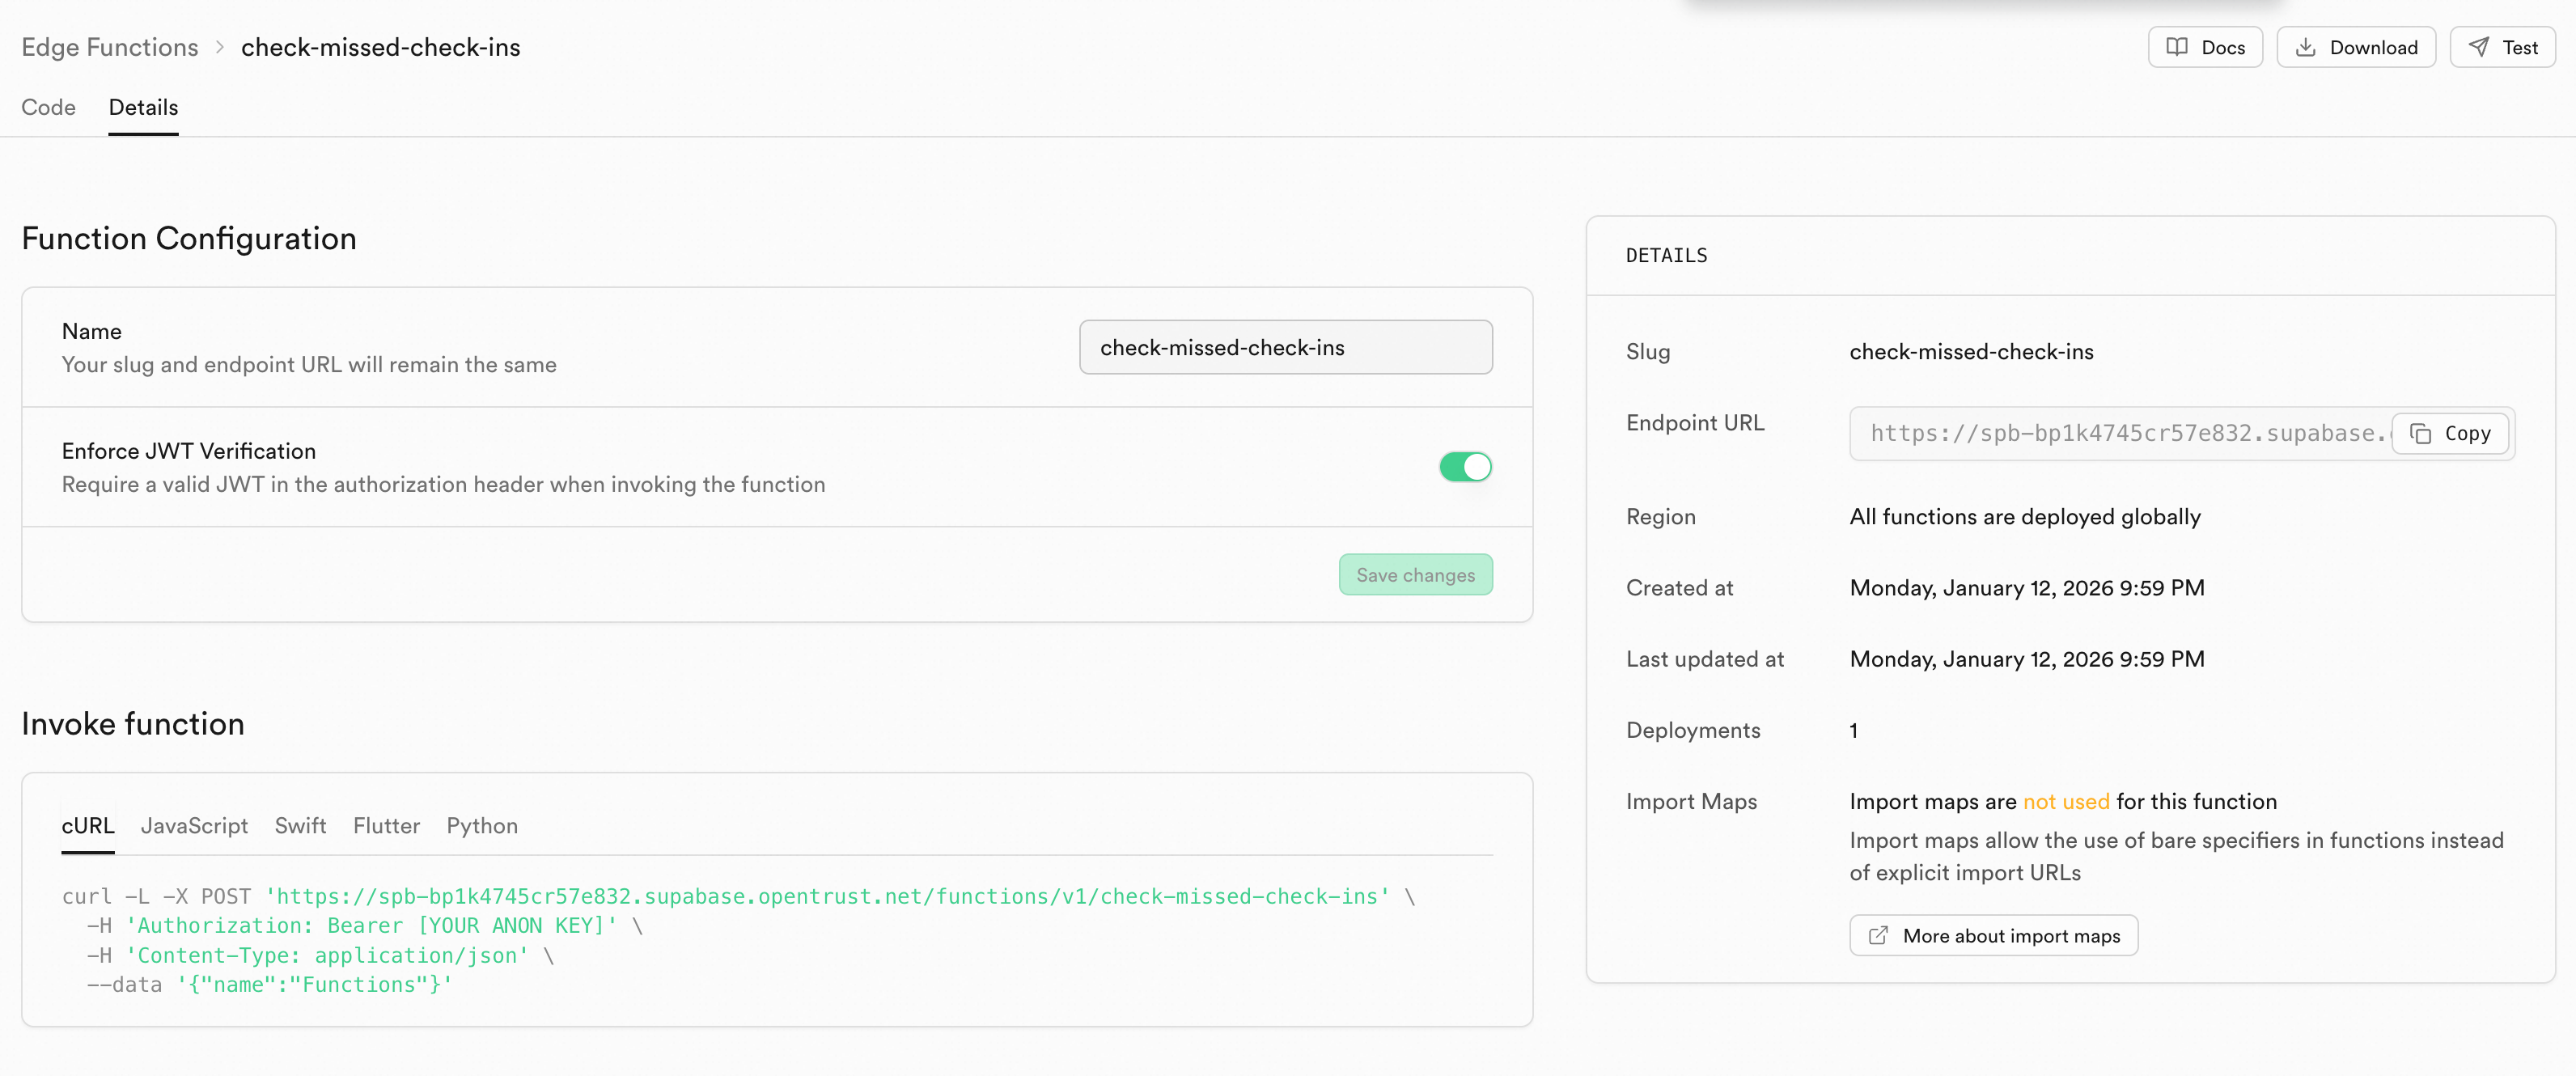The image size is (2576, 1076).
Task: Click the Download arrow icon
Action: pos(2306,47)
